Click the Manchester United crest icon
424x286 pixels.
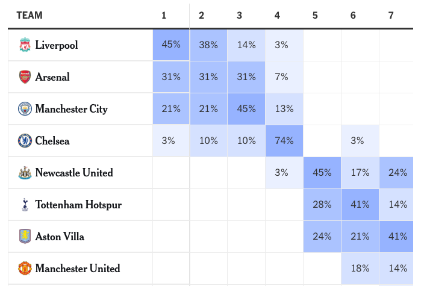pyautogui.click(x=24, y=269)
